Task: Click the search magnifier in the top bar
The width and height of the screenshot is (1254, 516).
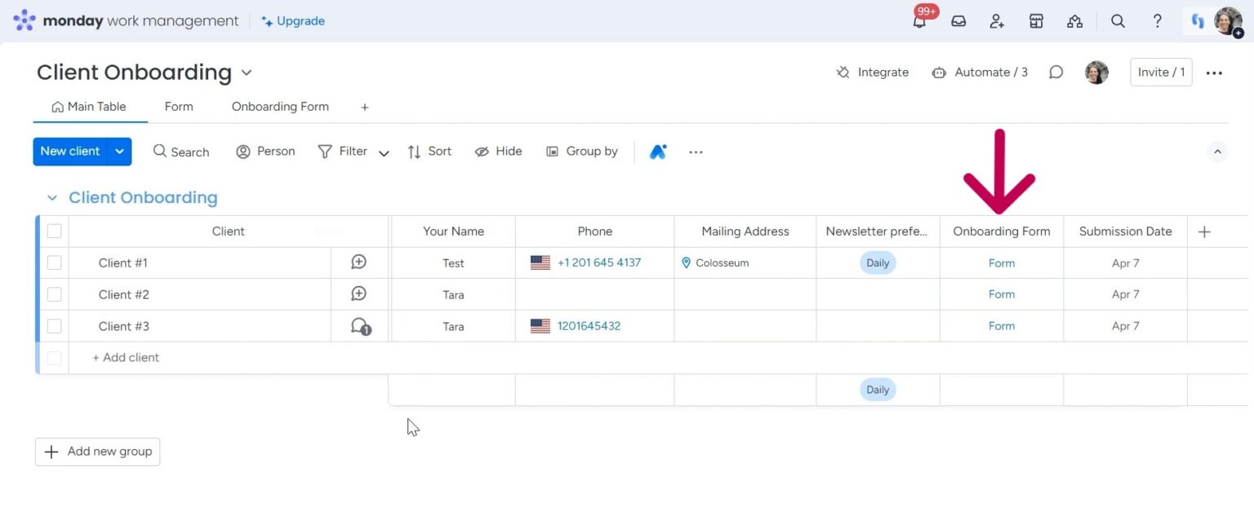Action: click(x=1118, y=21)
